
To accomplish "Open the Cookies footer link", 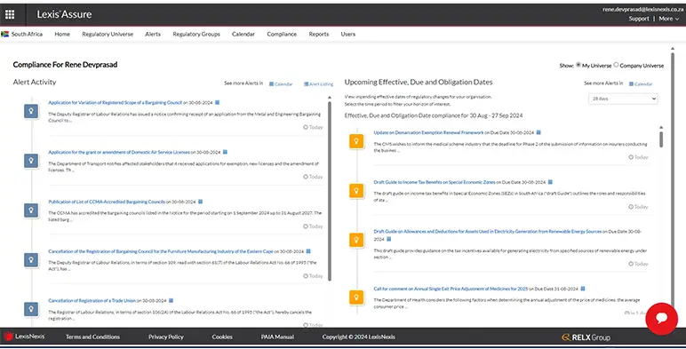I will [222, 337].
